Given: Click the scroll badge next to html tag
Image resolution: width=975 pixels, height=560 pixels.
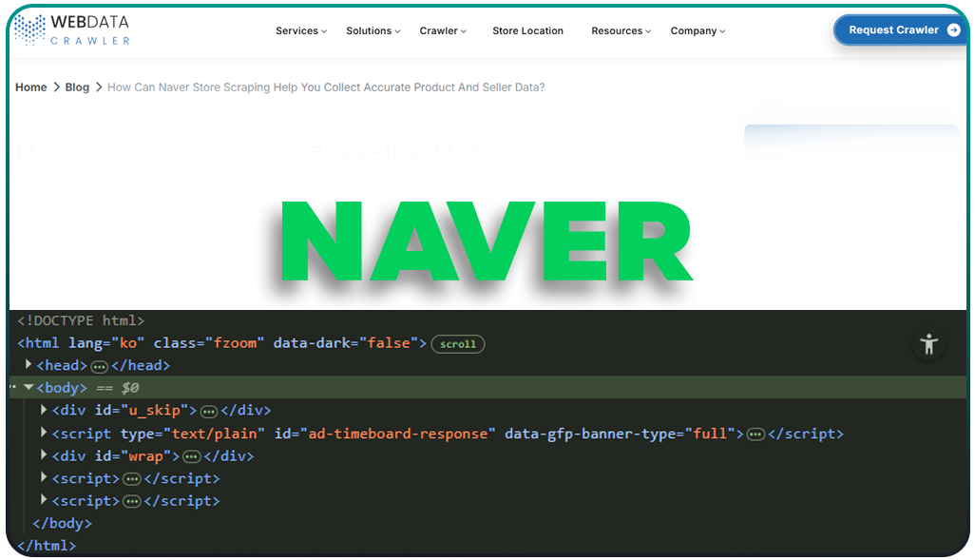Looking at the screenshot, I should (x=457, y=344).
